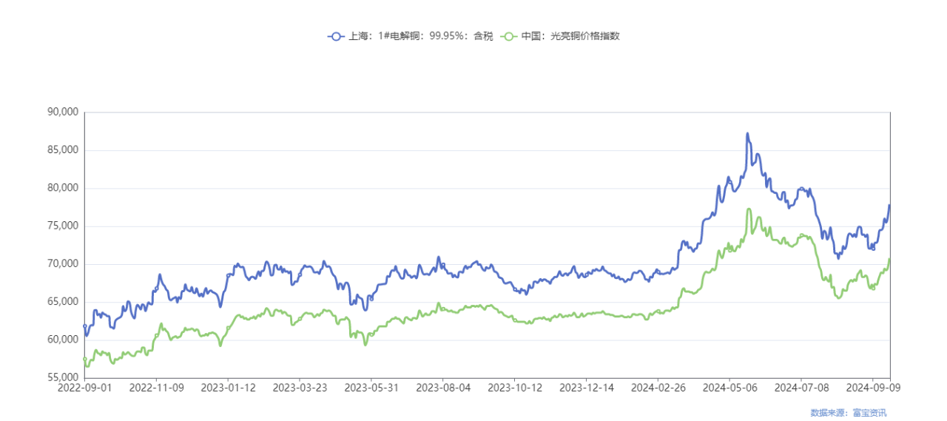The width and height of the screenshot is (947, 421).
Task: Select the 2022-09-01 x-axis date label
Action: pos(84,387)
